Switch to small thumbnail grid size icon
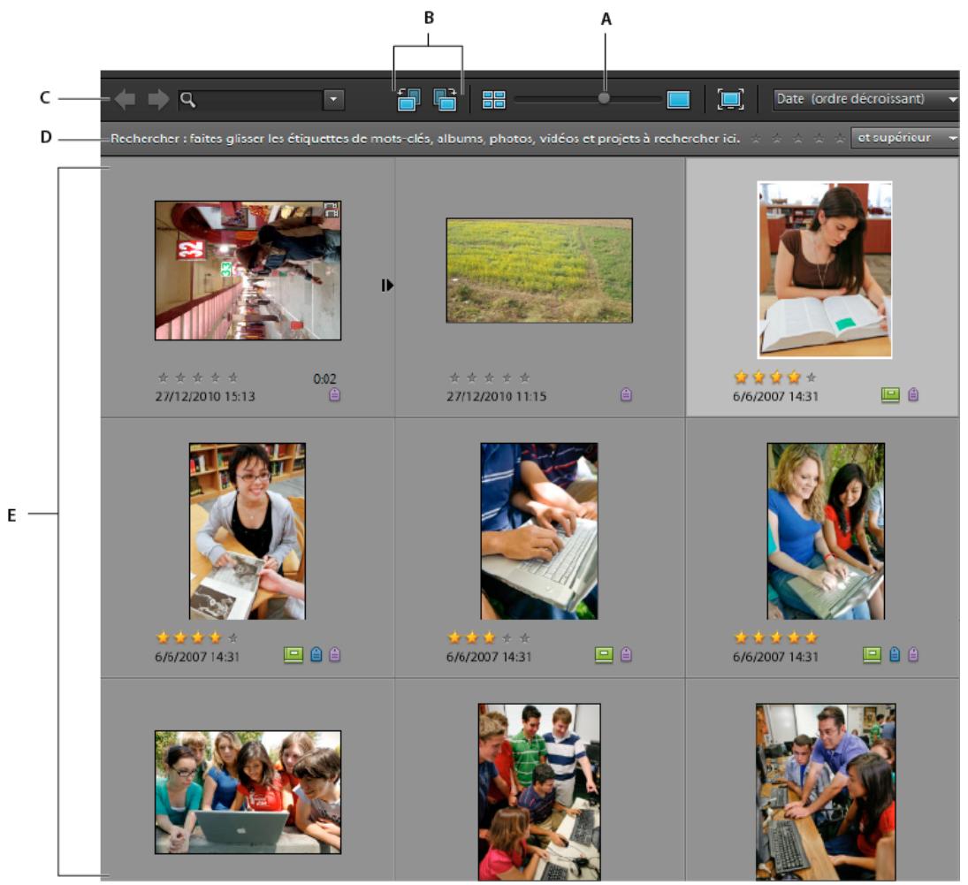This screenshot has height=885, width=968. tap(494, 99)
